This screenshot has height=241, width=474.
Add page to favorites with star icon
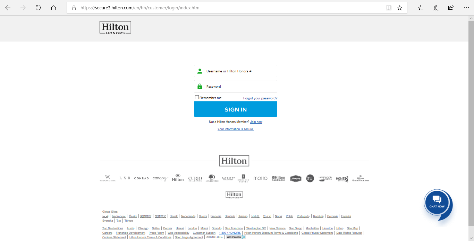point(400,8)
